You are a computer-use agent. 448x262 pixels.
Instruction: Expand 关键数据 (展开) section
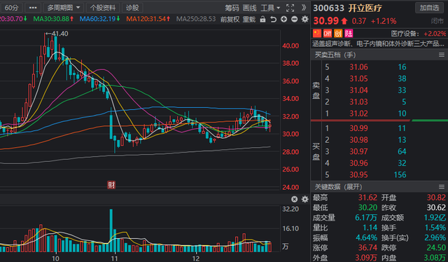coord(338,187)
